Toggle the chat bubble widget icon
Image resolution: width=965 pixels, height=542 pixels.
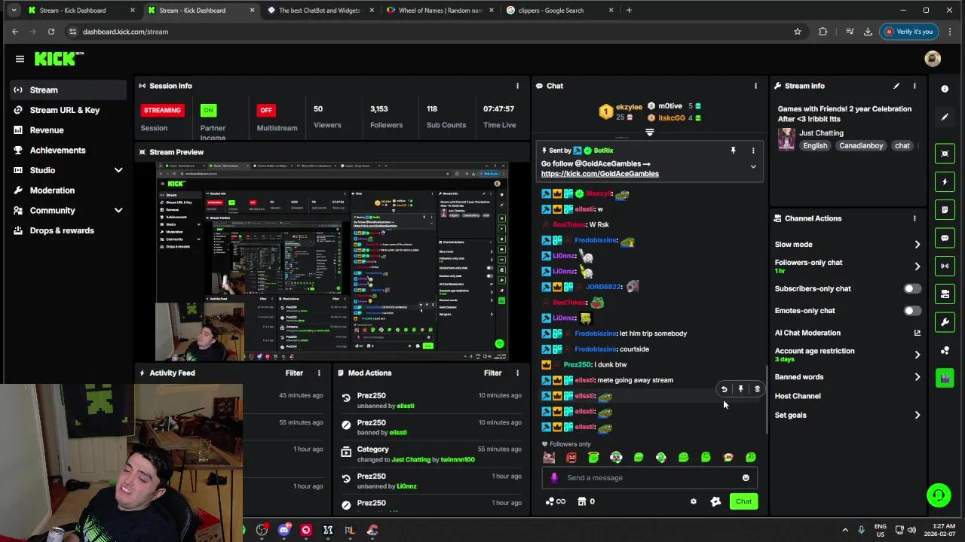pos(945,238)
